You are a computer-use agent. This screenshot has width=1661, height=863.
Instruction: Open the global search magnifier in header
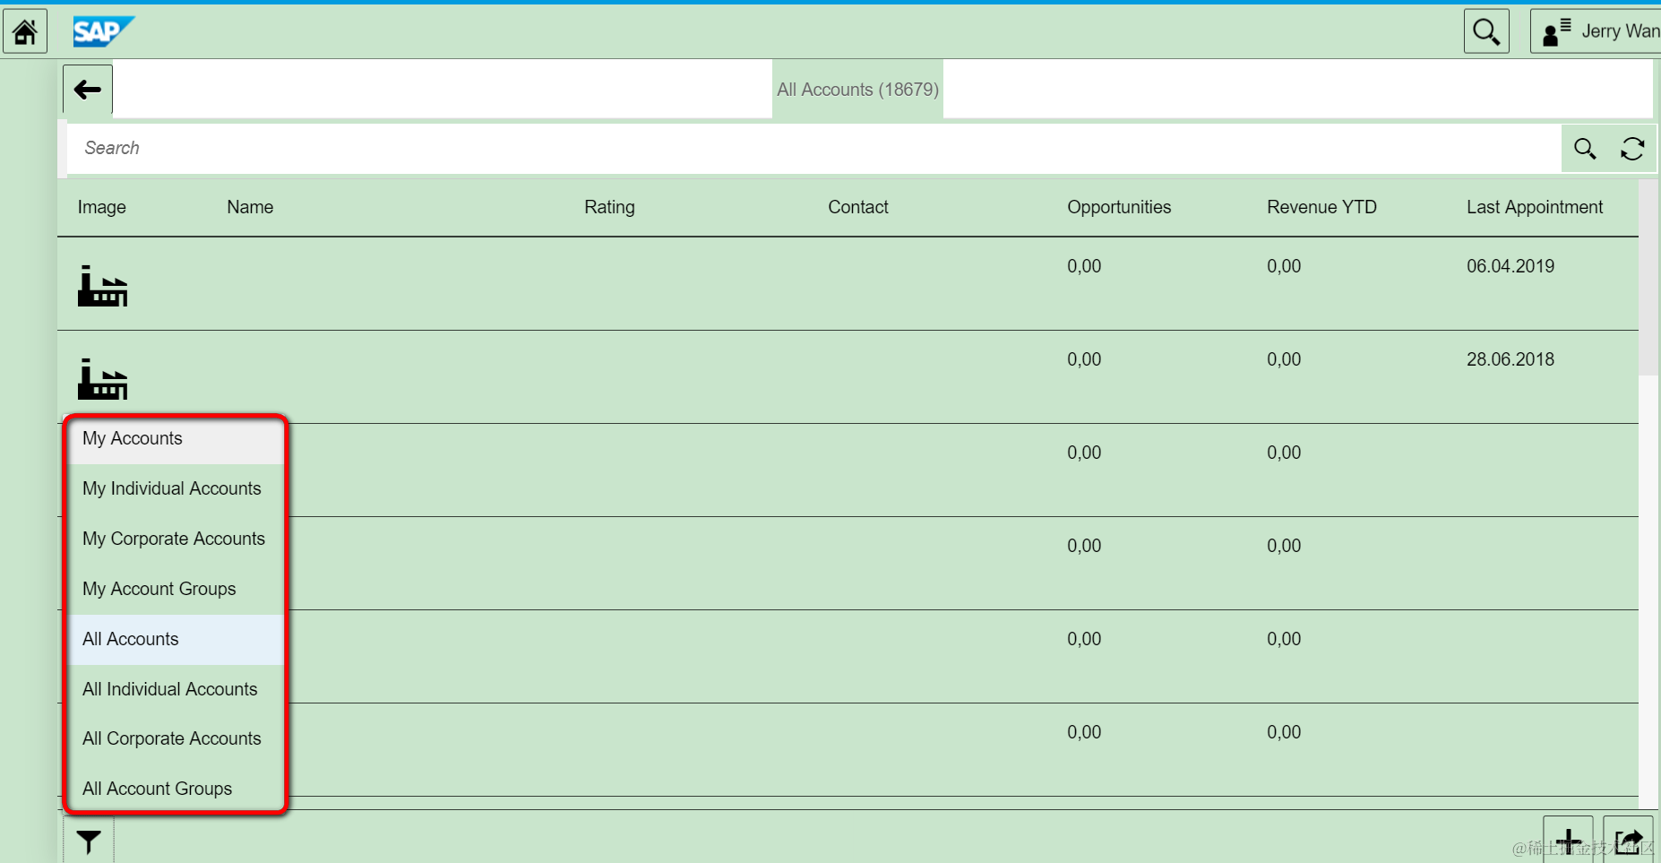[x=1486, y=32]
